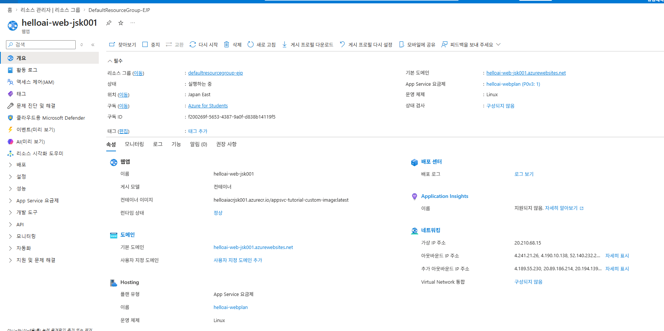Screen dimensions: 664x331
Task: Open the default domain link in essentials
Action: click(526, 73)
